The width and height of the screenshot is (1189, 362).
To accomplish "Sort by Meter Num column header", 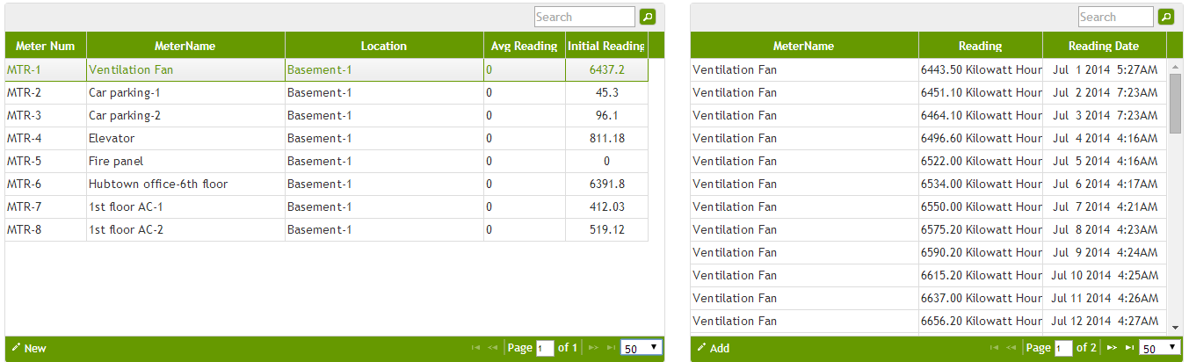I will (x=45, y=46).
